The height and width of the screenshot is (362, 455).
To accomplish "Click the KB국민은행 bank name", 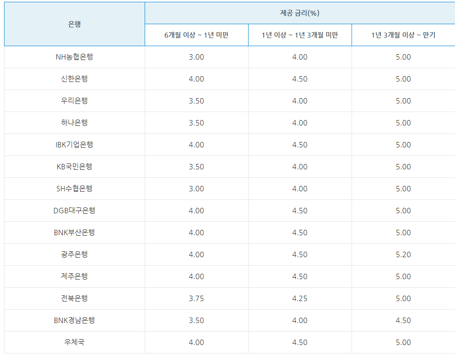I will click(74, 167).
